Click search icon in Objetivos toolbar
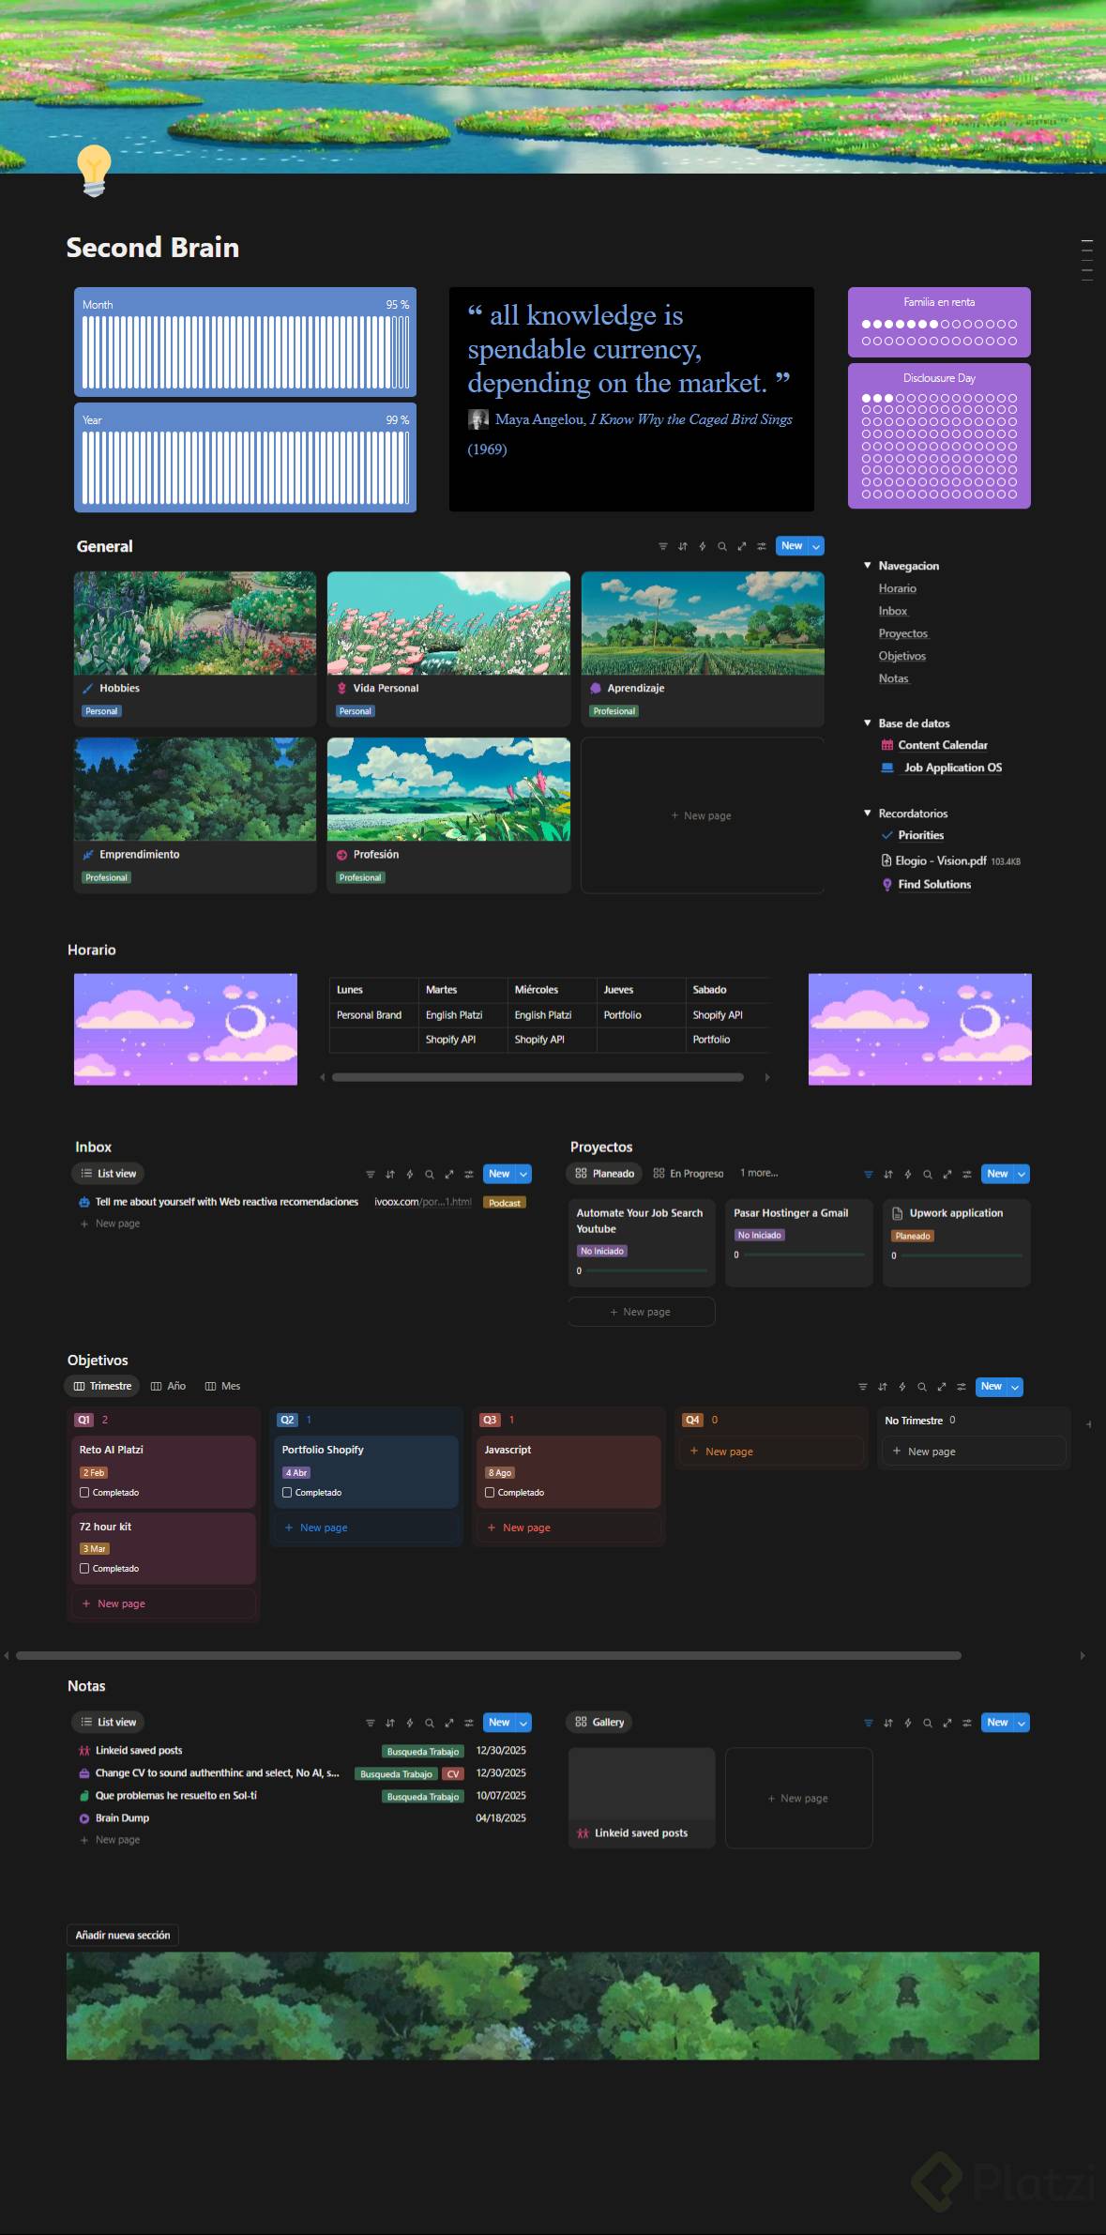 (922, 1387)
